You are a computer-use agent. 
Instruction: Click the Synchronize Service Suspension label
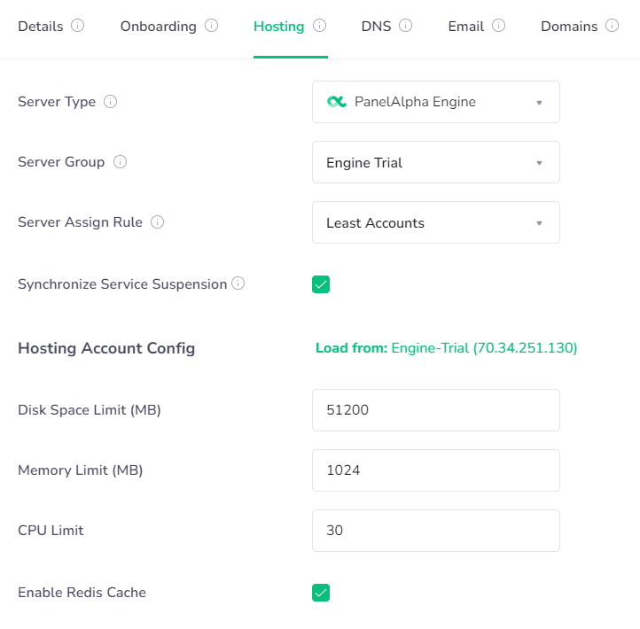click(122, 283)
